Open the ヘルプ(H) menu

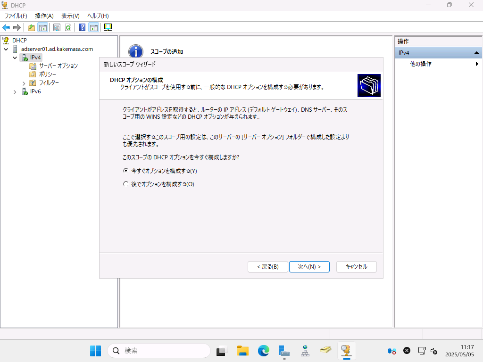coord(98,16)
